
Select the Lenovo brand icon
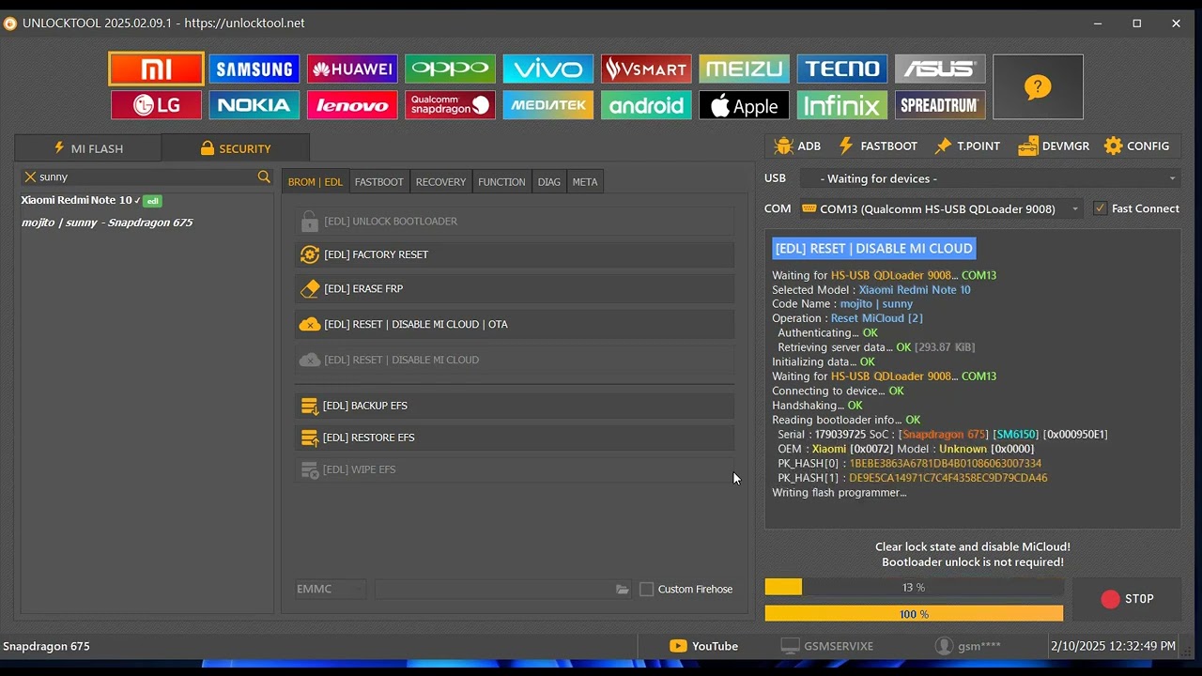(352, 105)
